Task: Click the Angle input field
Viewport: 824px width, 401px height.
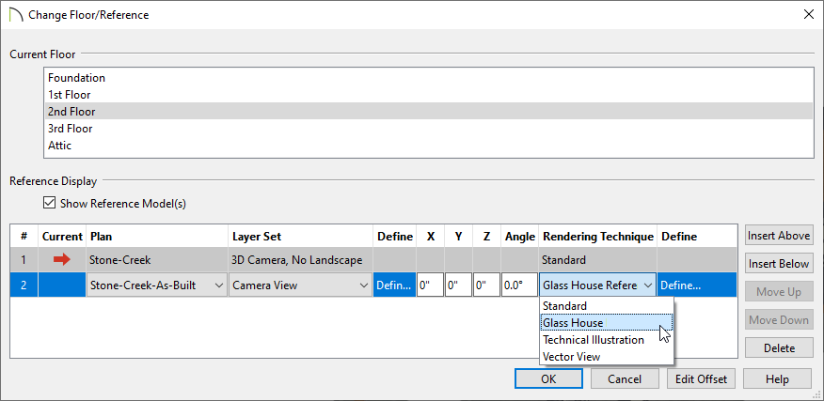Action: (519, 285)
